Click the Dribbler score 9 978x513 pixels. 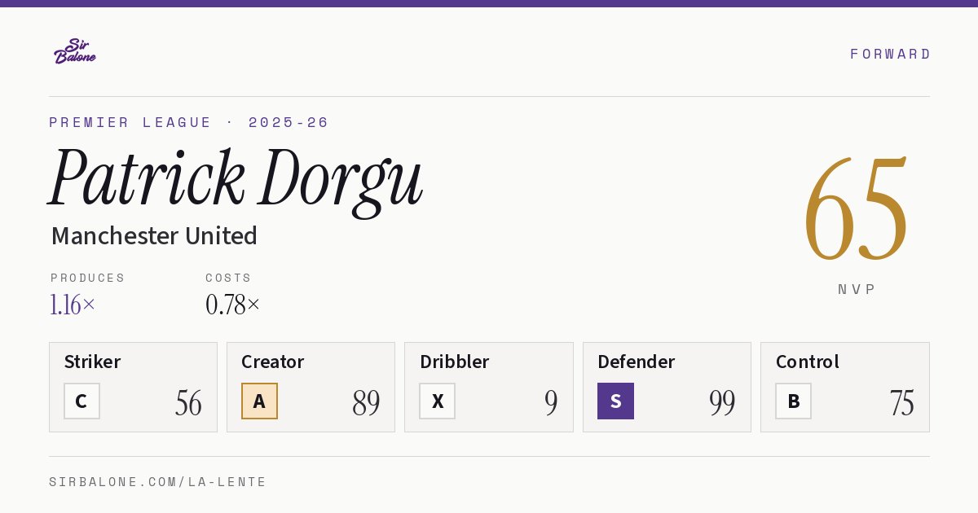pyautogui.click(x=551, y=403)
